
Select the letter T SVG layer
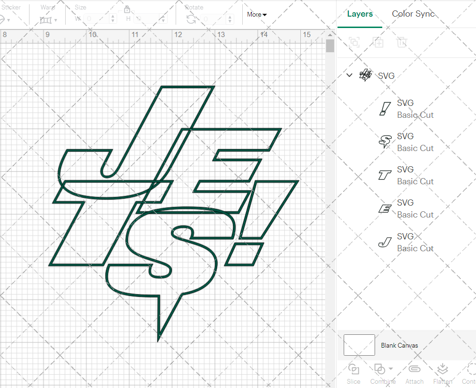tap(407, 175)
